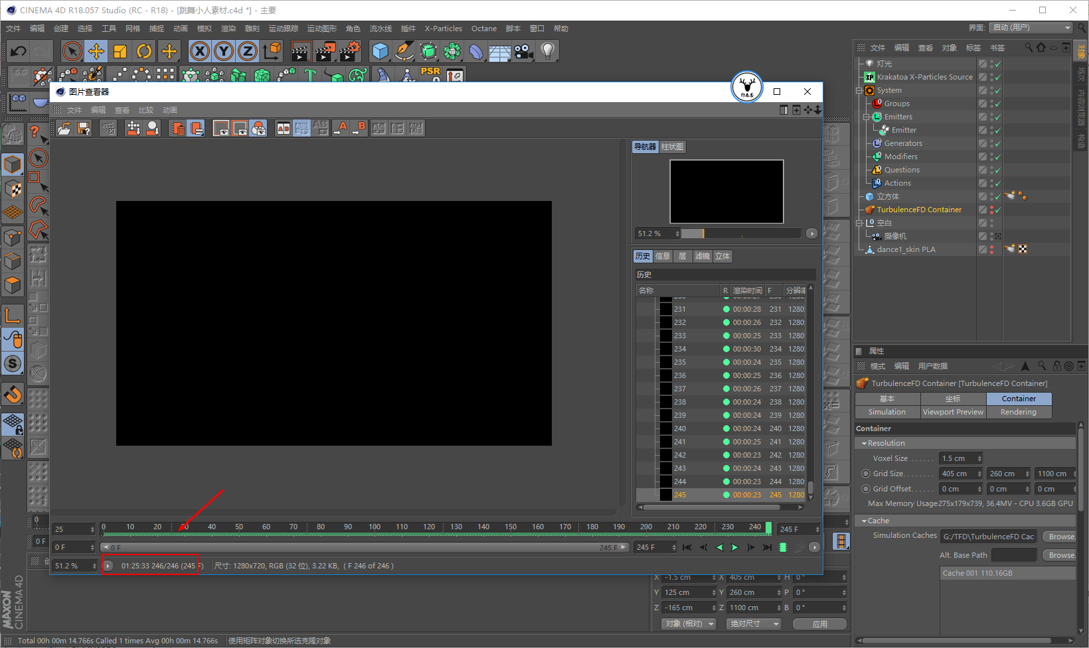Click frame 100 on Picture Viewer timeline
Viewport: 1089px width, 648px height.
pyautogui.click(x=375, y=527)
